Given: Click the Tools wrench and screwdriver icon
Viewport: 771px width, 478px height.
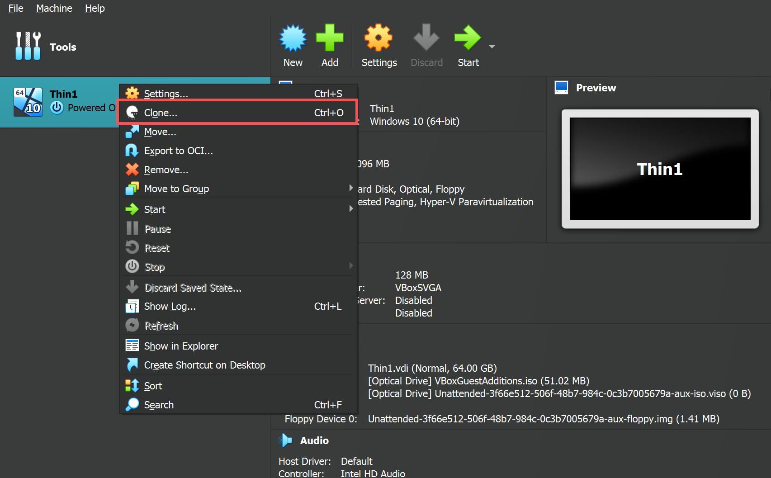Looking at the screenshot, I should (28, 46).
